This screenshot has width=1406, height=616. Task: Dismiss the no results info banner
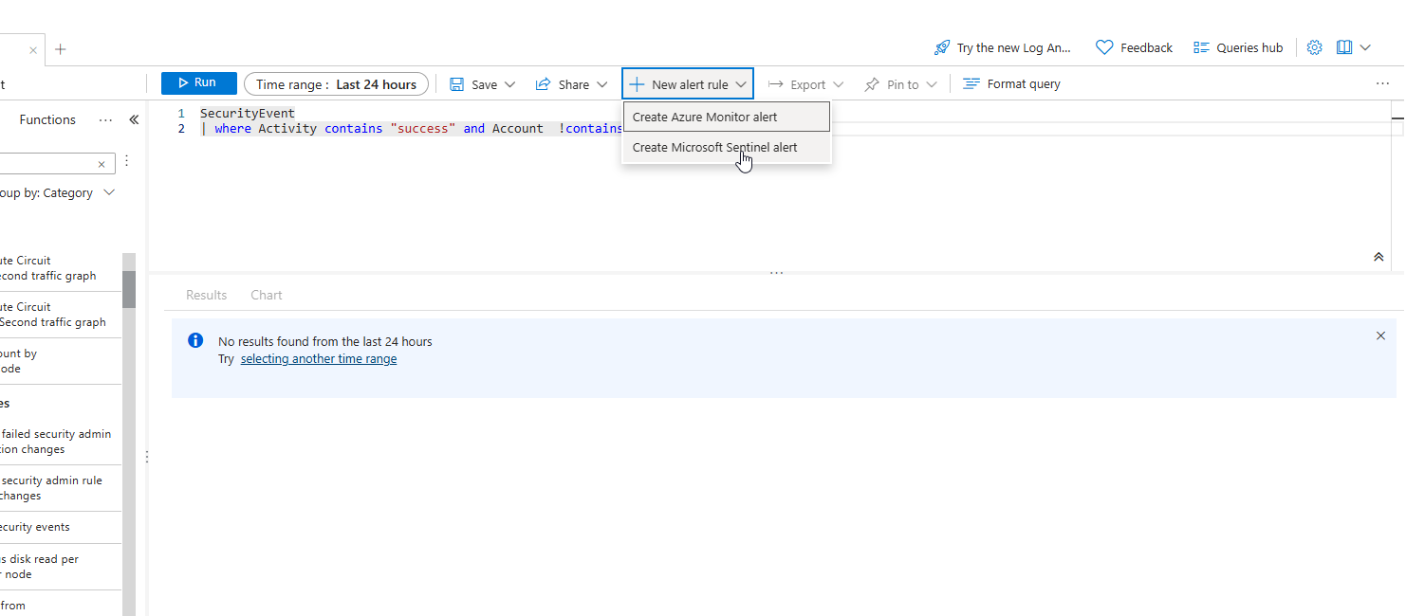pyautogui.click(x=1380, y=335)
